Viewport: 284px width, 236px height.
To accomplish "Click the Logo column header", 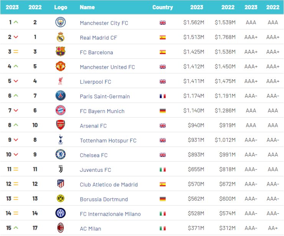I will 61,7.
